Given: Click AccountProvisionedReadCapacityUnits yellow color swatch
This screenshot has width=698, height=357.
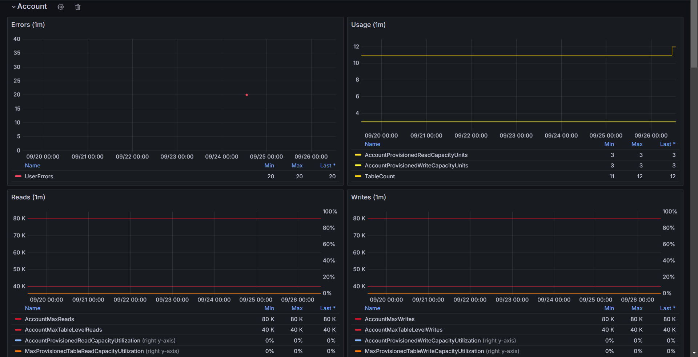Looking at the screenshot, I should (x=358, y=155).
